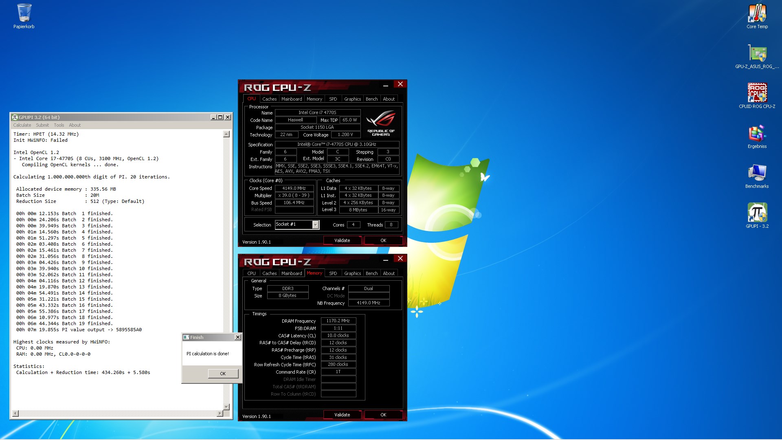Open the About menu in GPUPI
Screen dimensions: 782x440
pyautogui.click(x=75, y=125)
